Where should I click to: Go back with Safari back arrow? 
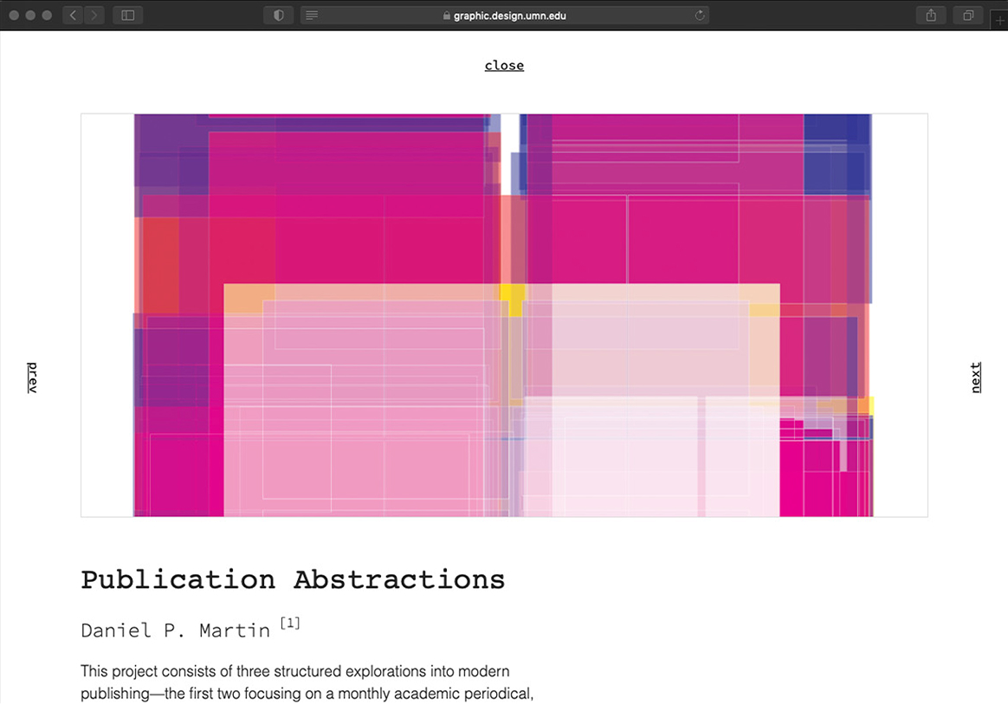(x=74, y=16)
